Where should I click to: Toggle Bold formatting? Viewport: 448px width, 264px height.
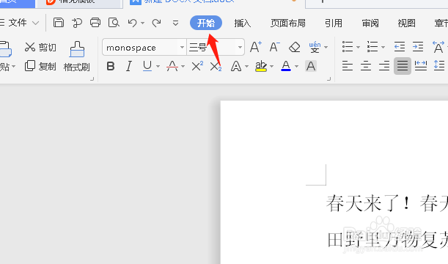111,66
